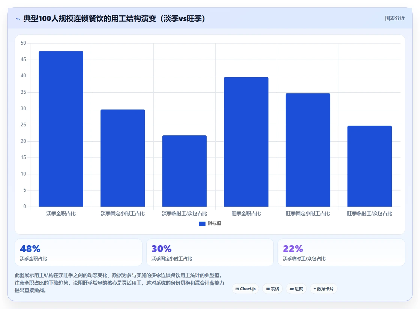Click the 旺季固定小时工占比 bar
This screenshot has width=420, height=309.
[x=308, y=150]
